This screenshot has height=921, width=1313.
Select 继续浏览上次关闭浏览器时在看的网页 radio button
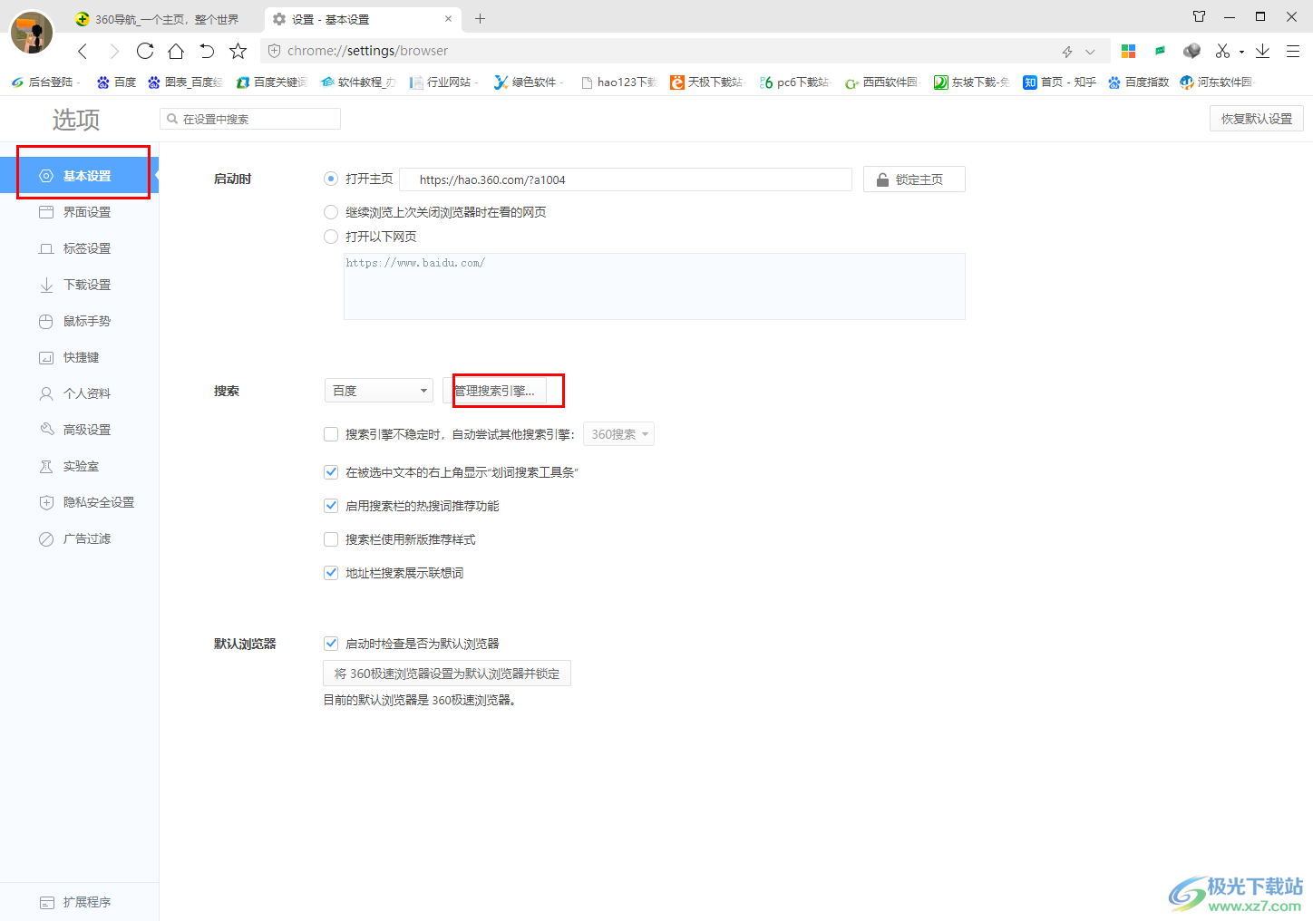[x=331, y=212]
